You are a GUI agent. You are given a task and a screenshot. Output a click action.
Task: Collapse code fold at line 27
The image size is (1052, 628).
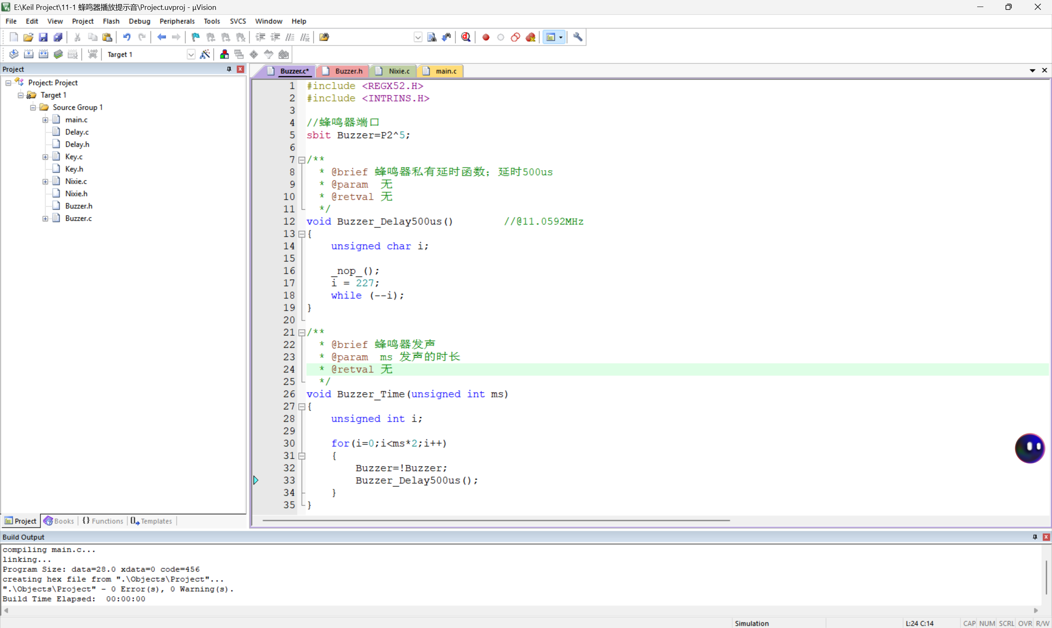tap(302, 406)
